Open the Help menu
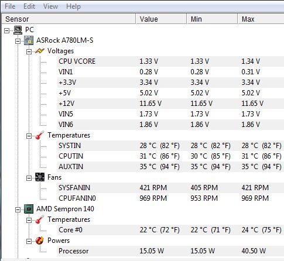The width and height of the screenshot is (284, 261). coord(73,6)
